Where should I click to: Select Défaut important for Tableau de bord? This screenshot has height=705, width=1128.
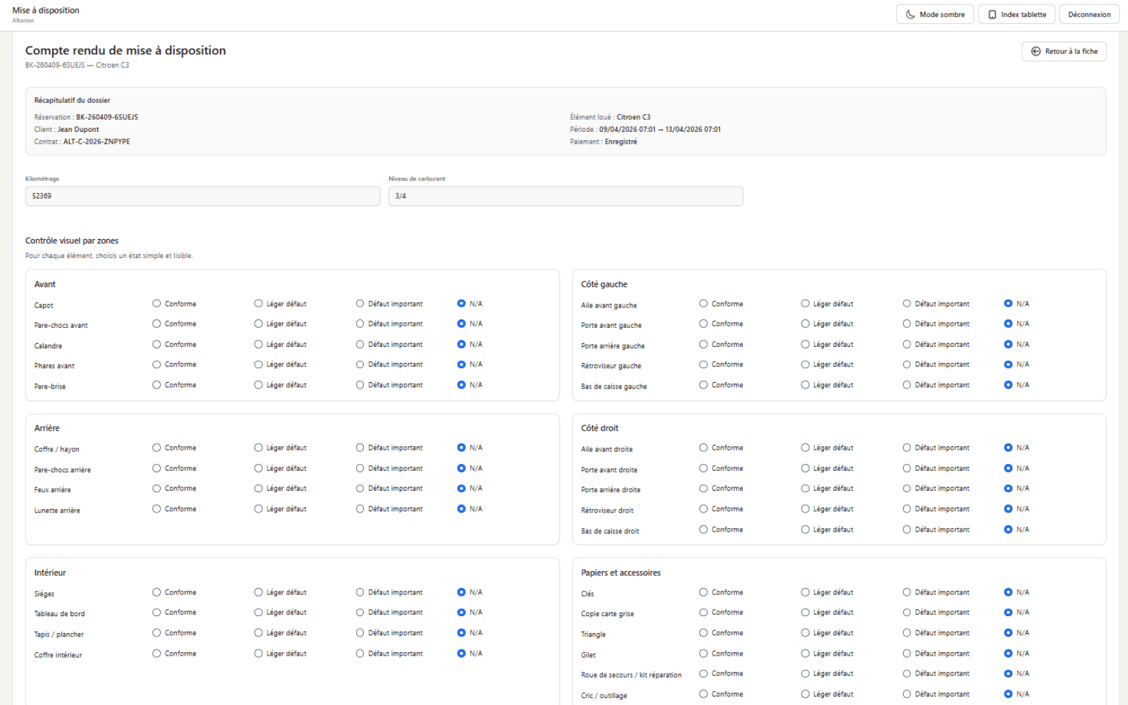point(360,613)
